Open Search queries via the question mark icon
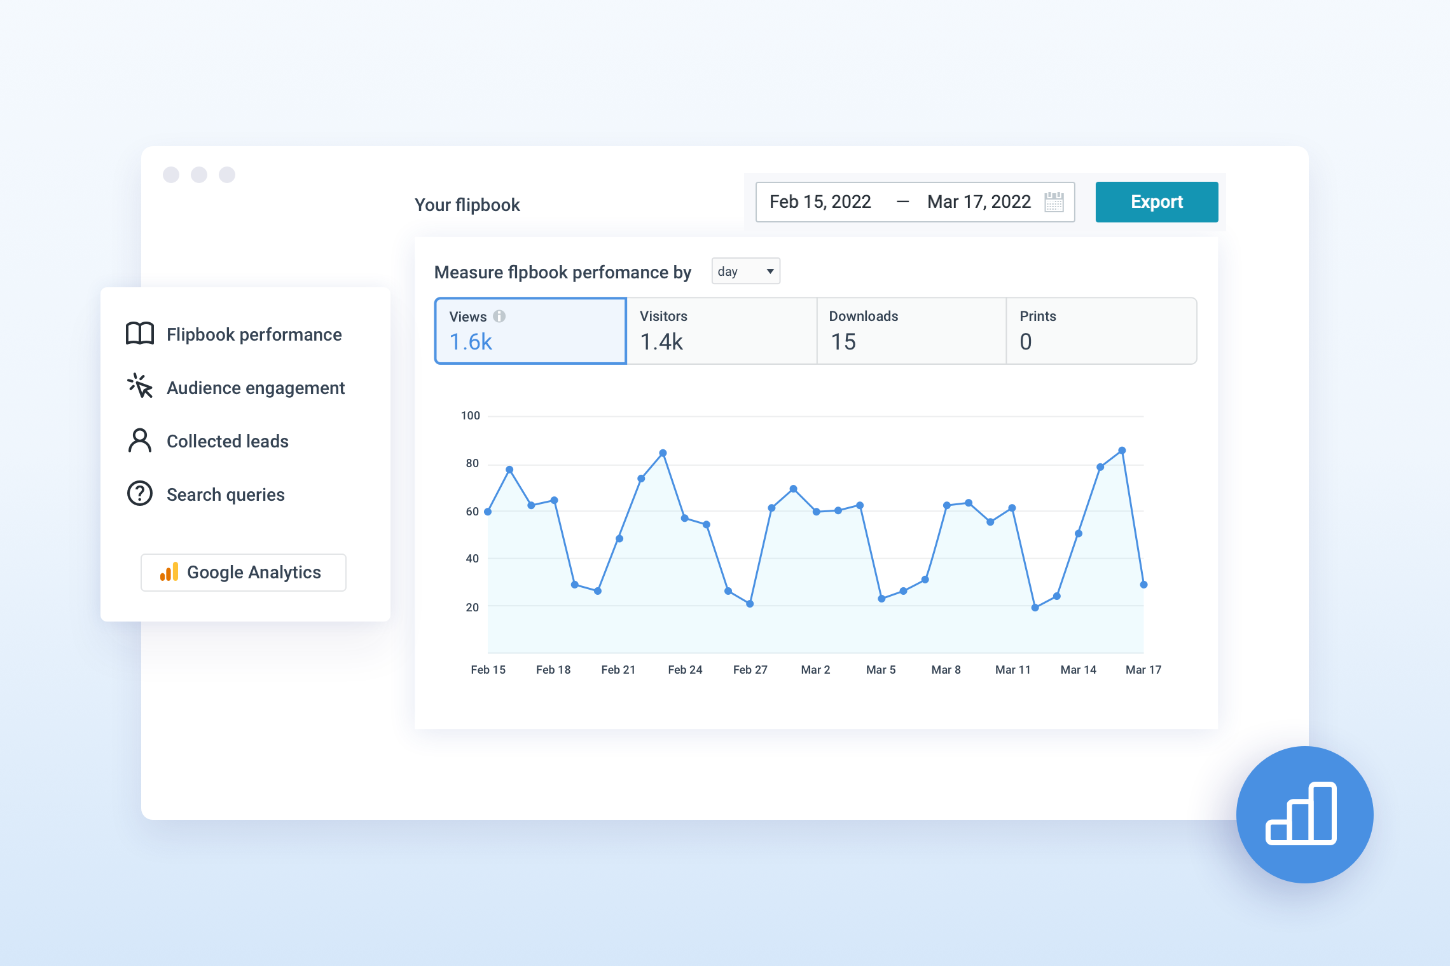Screen dimensions: 1450x966 [139, 493]
